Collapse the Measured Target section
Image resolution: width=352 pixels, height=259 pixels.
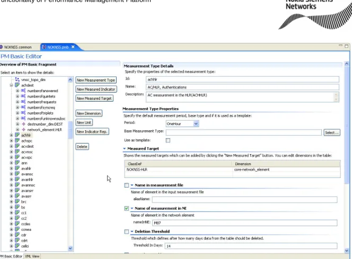125,148
